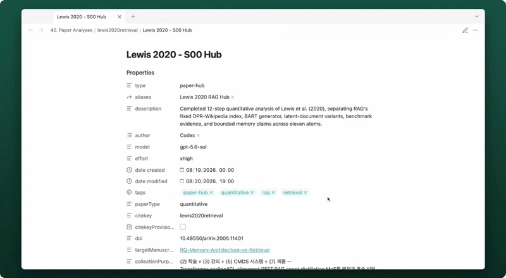
Task: Click the tags property name
Action: [x=140, y=193]
